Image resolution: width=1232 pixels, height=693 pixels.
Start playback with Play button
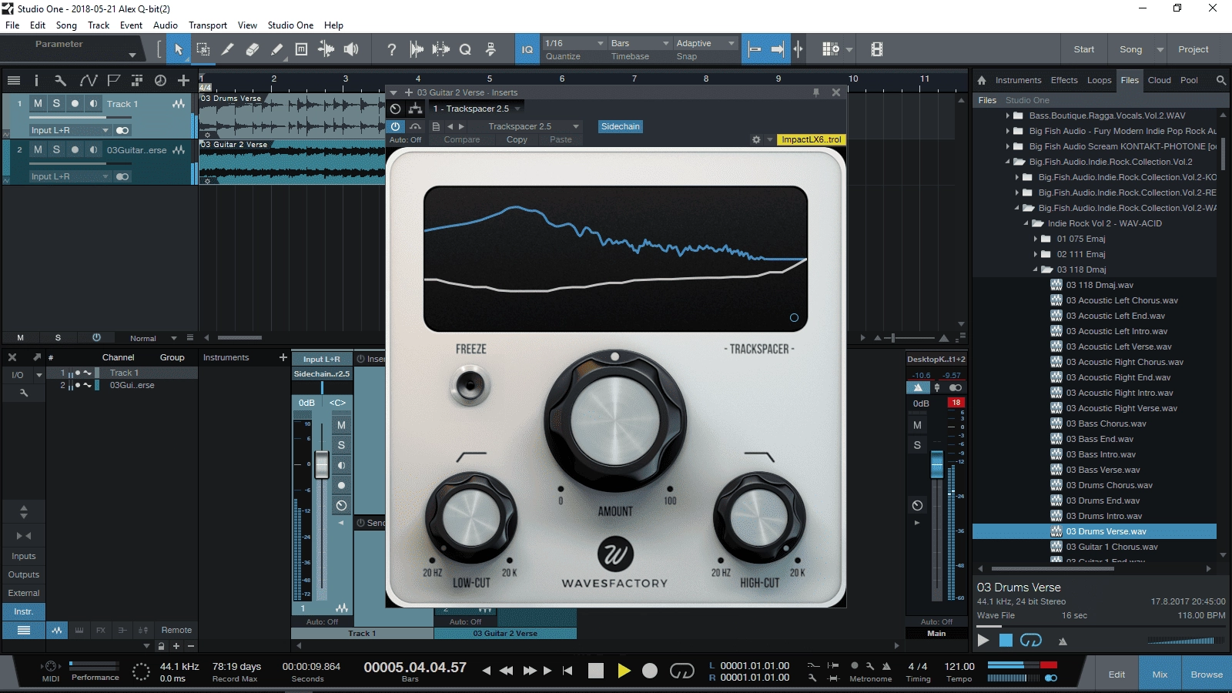[x=624, y=671]
